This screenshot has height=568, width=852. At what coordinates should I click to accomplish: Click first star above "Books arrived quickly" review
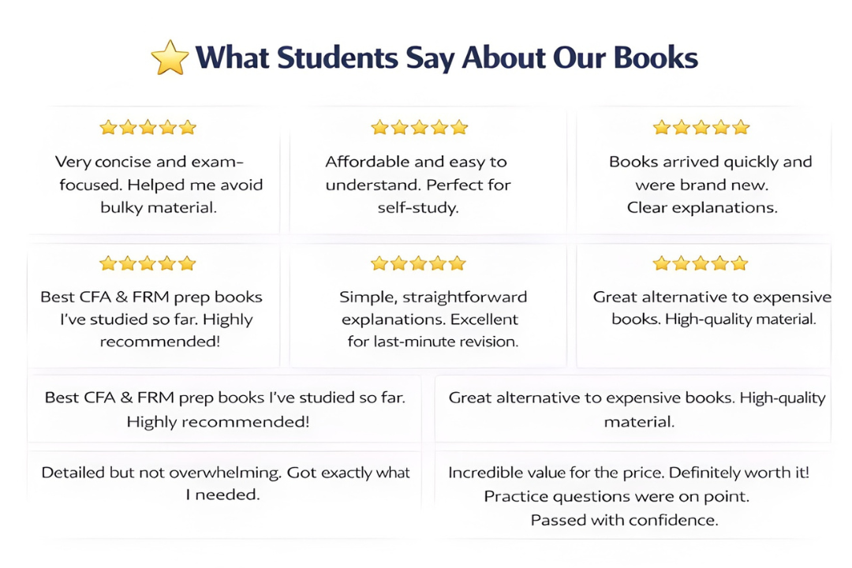[x=662, y=127]
